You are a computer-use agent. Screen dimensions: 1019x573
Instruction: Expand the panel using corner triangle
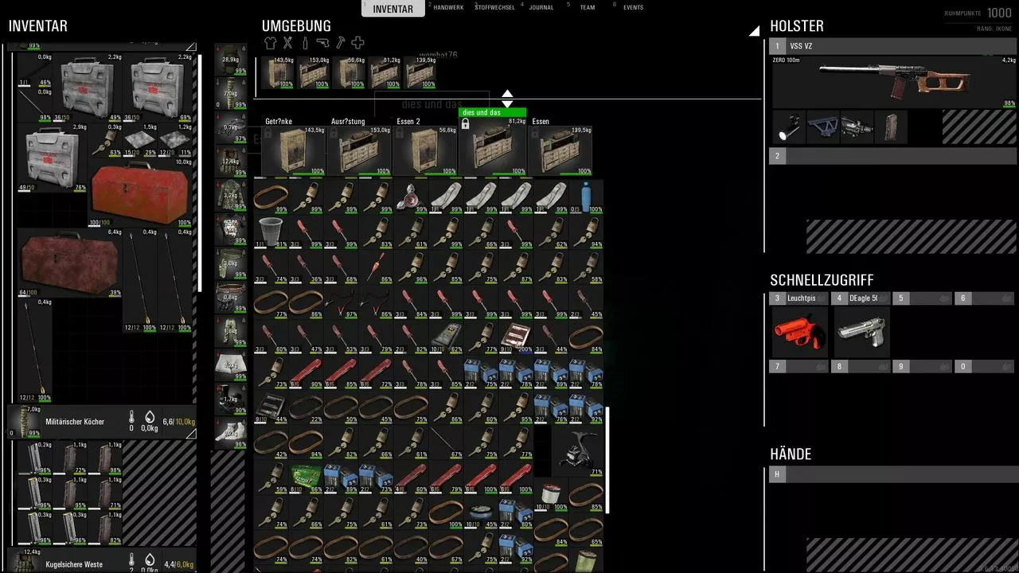754,32
